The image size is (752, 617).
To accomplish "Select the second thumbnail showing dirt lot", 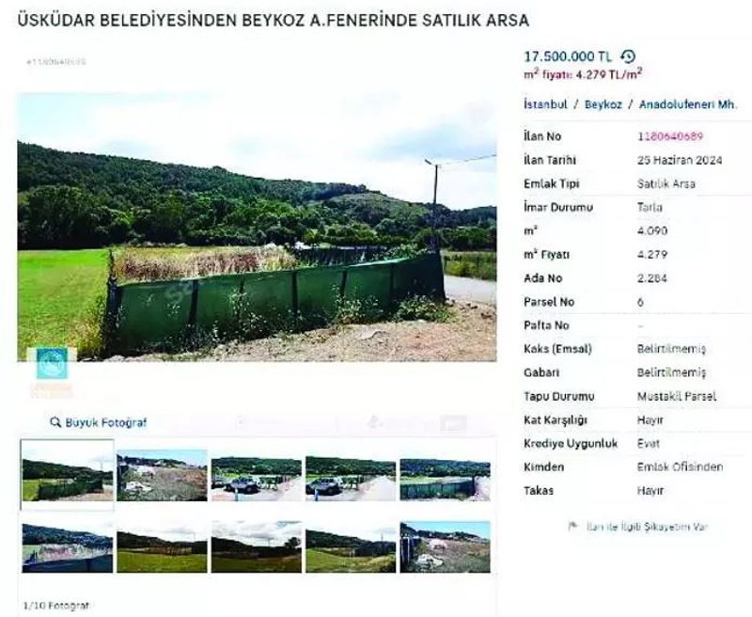I will (x=162, y=478).
